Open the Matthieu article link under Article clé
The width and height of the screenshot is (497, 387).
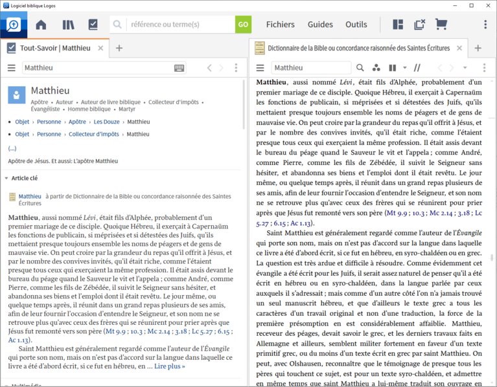(30, 196)
